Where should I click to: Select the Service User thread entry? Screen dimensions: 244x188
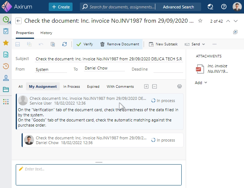click(x=100, y=112)
